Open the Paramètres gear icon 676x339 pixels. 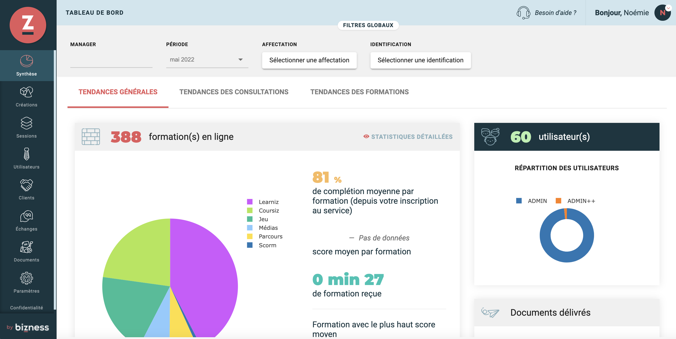pos(26,278)
